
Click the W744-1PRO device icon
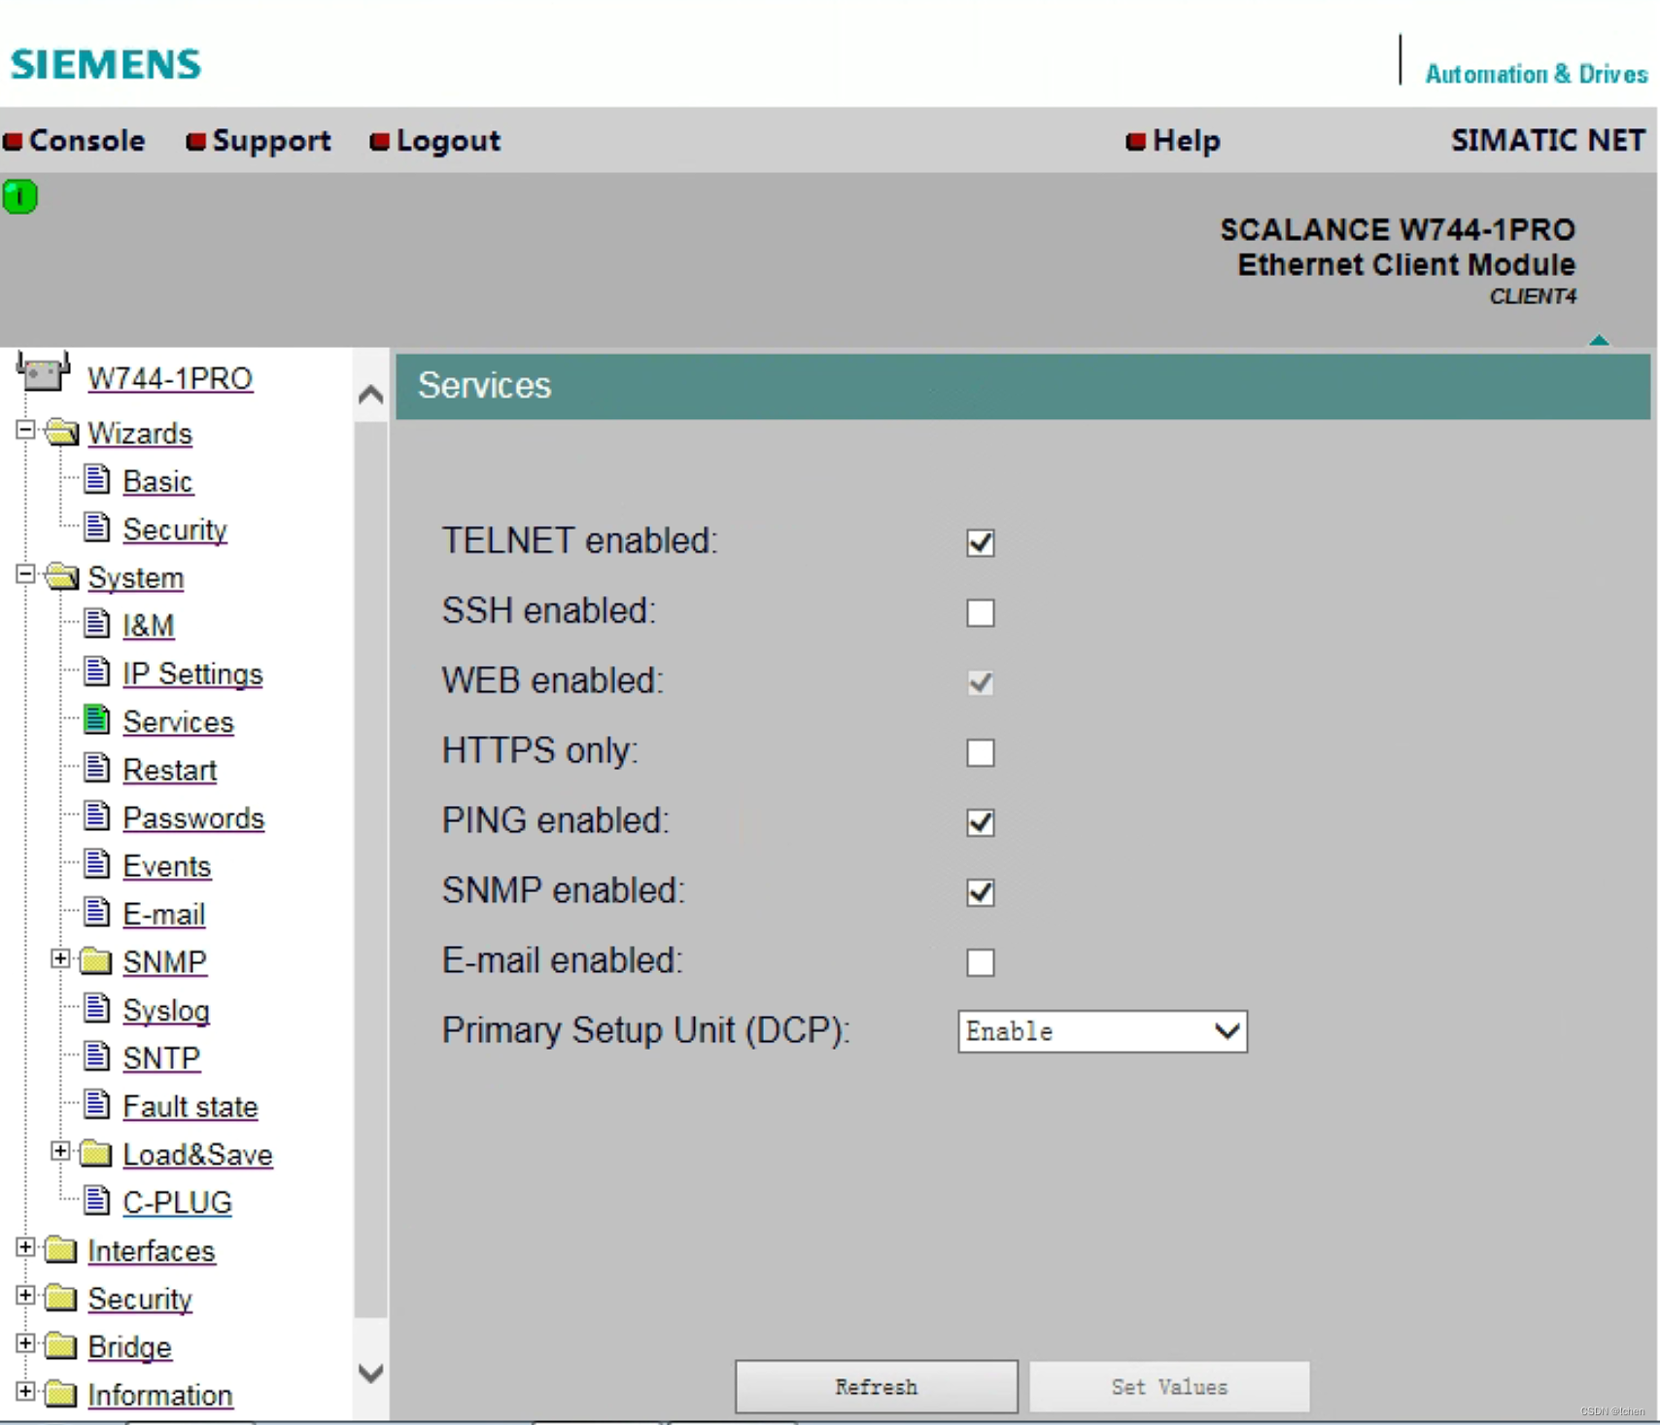(x=43, y=372)
